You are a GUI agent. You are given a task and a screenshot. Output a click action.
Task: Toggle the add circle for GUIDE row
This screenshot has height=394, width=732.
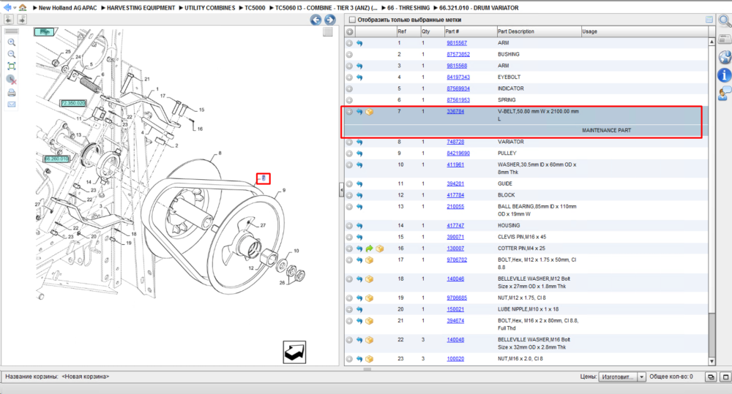coord(349,183)
